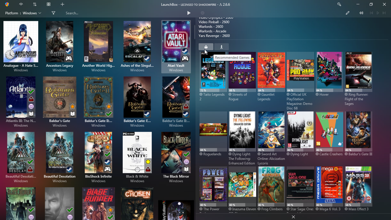Launch the selected game with the play icon

pyautogui.click(x=189, y=13)
